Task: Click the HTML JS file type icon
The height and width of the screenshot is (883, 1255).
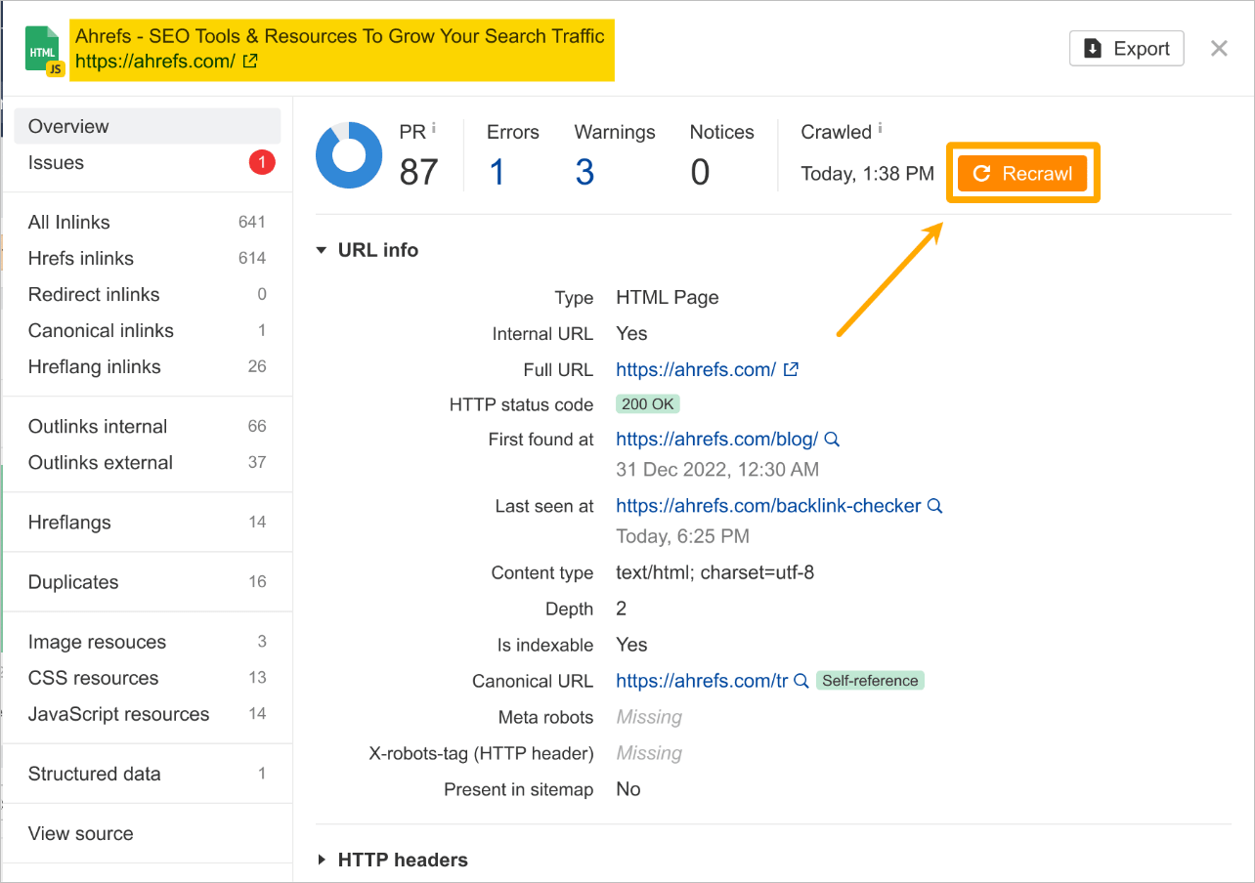Action: [44, 50]
